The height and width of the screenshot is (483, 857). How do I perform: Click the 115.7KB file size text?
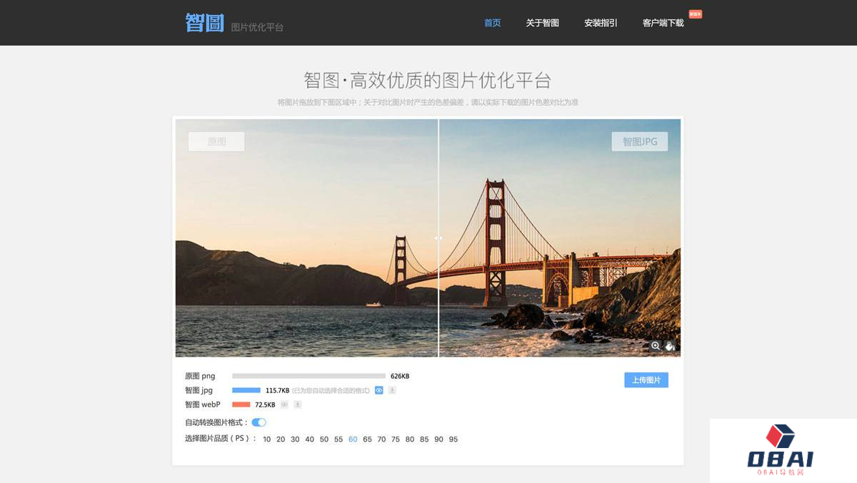tap(277, 390)
